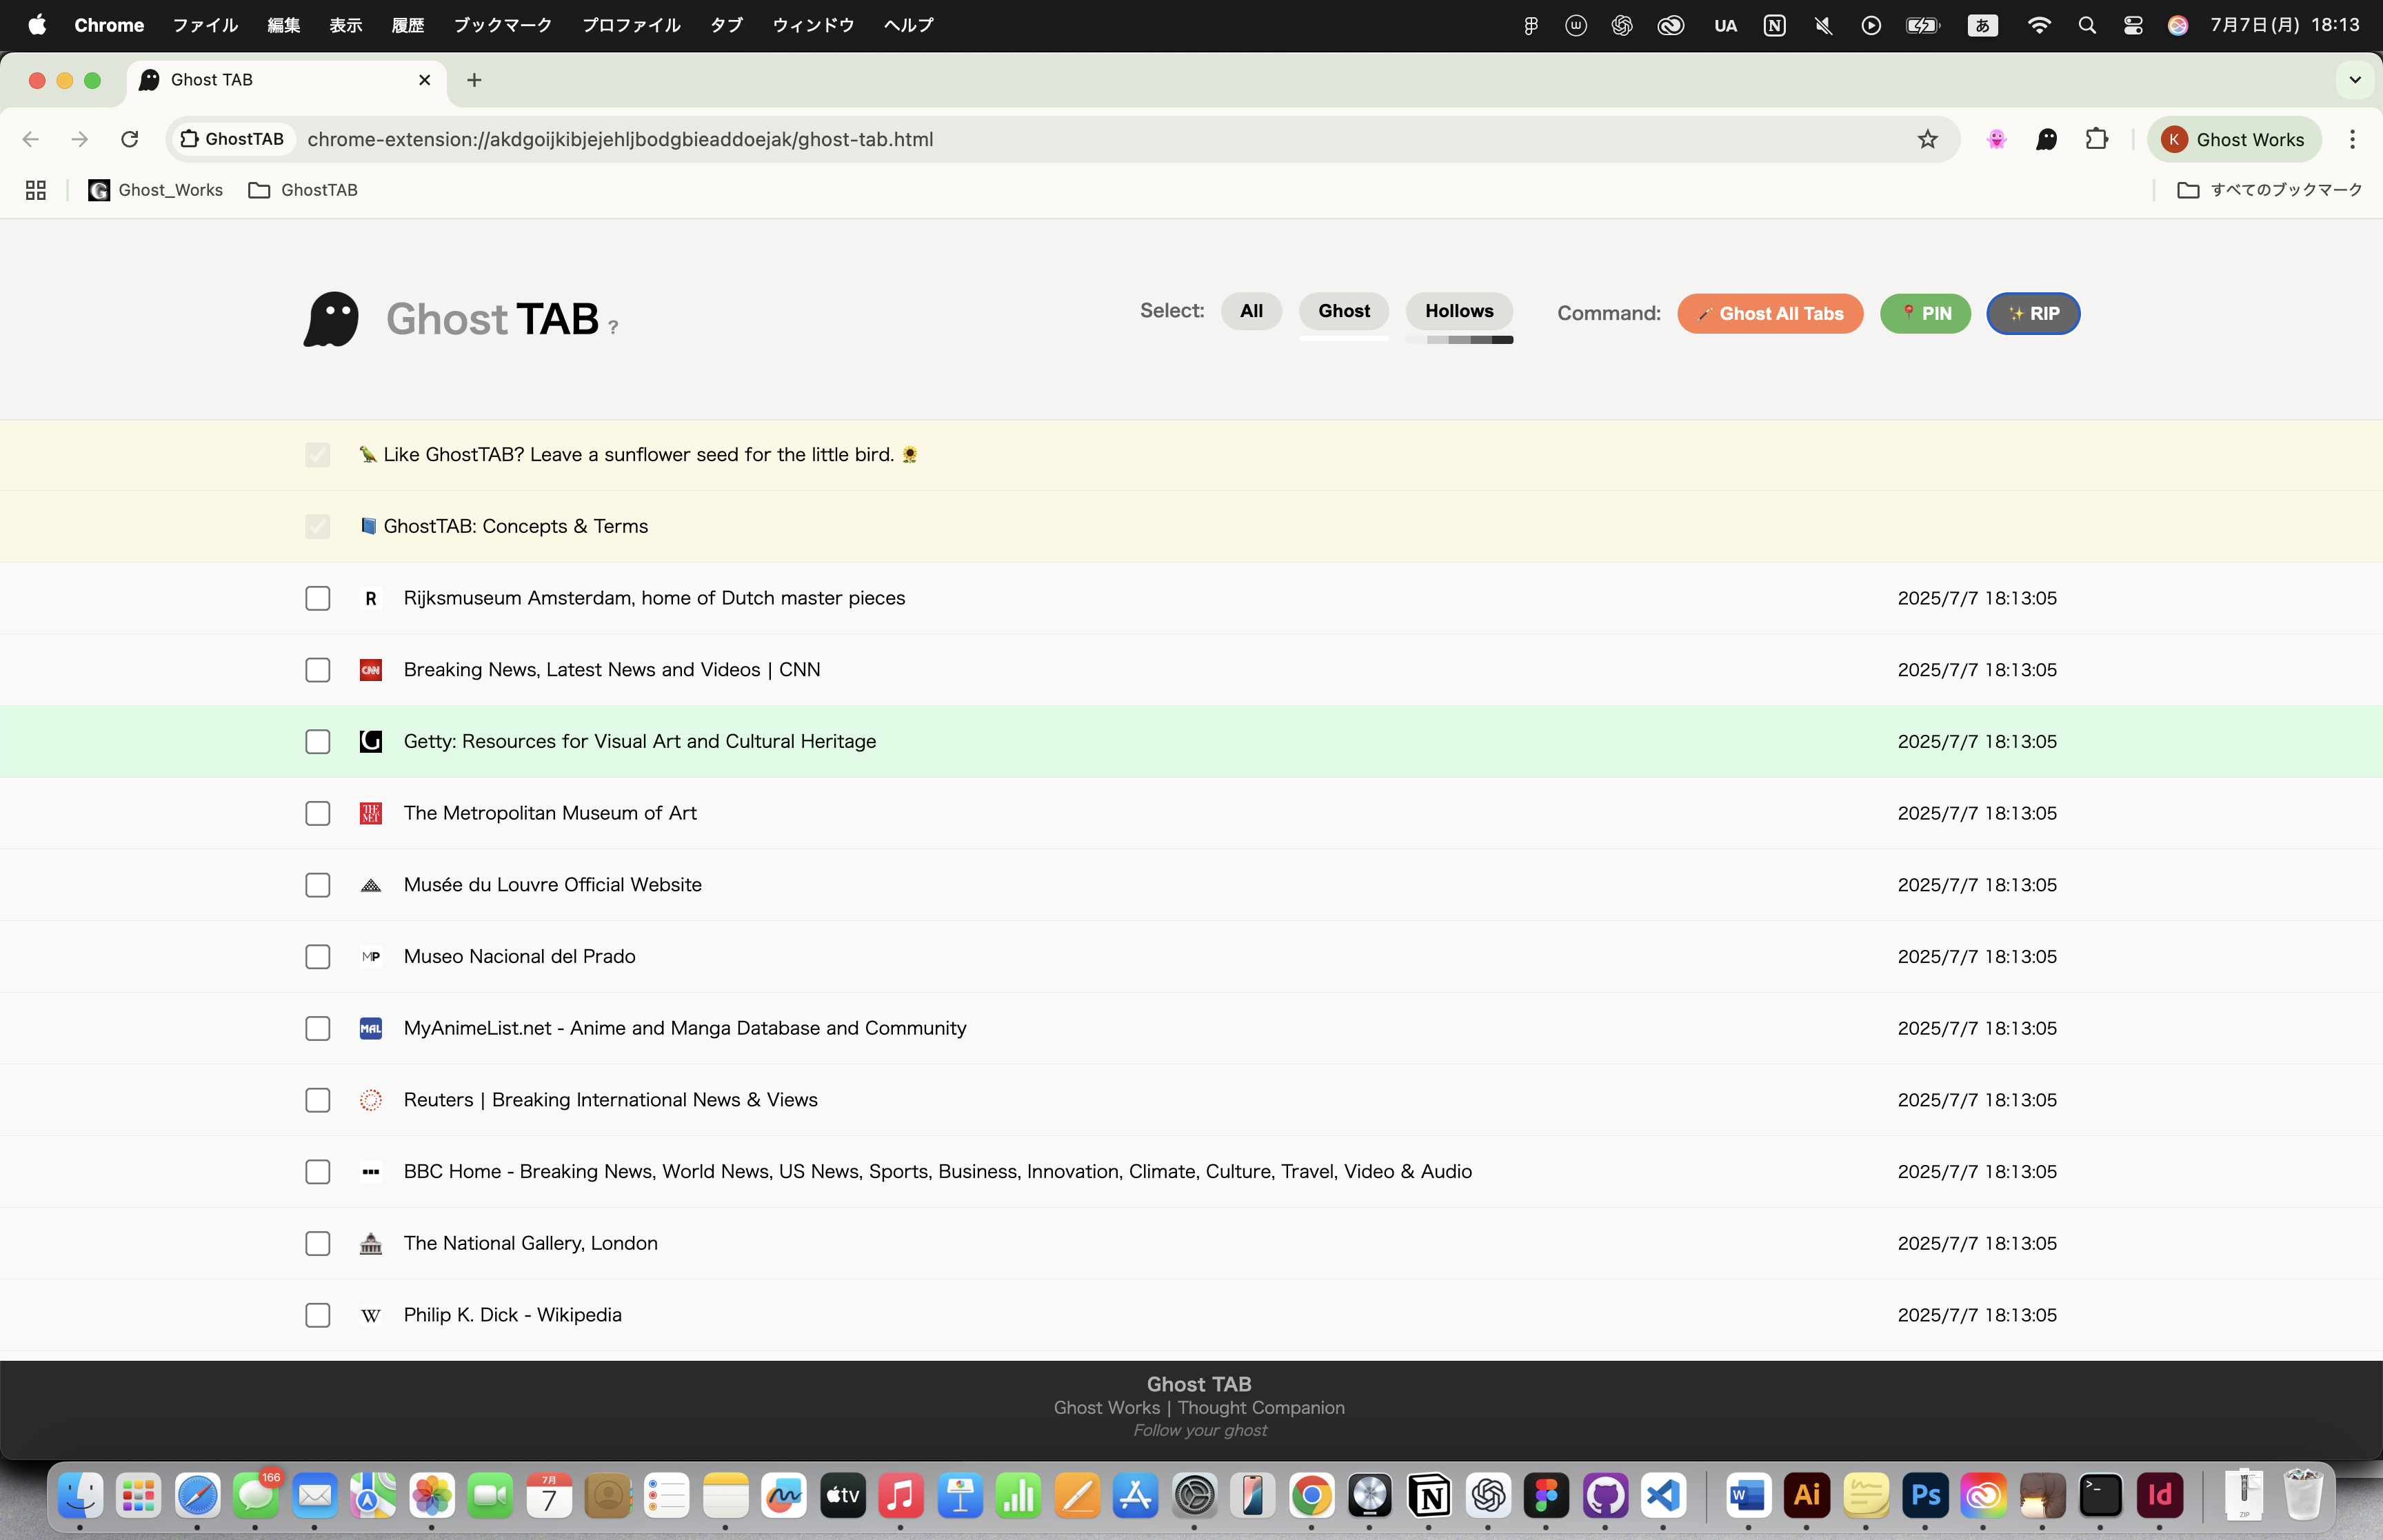Check the Reuters row checkbox
Image resolution: width=2383 pixels, height=1540 pixels.
point(318,1100)
